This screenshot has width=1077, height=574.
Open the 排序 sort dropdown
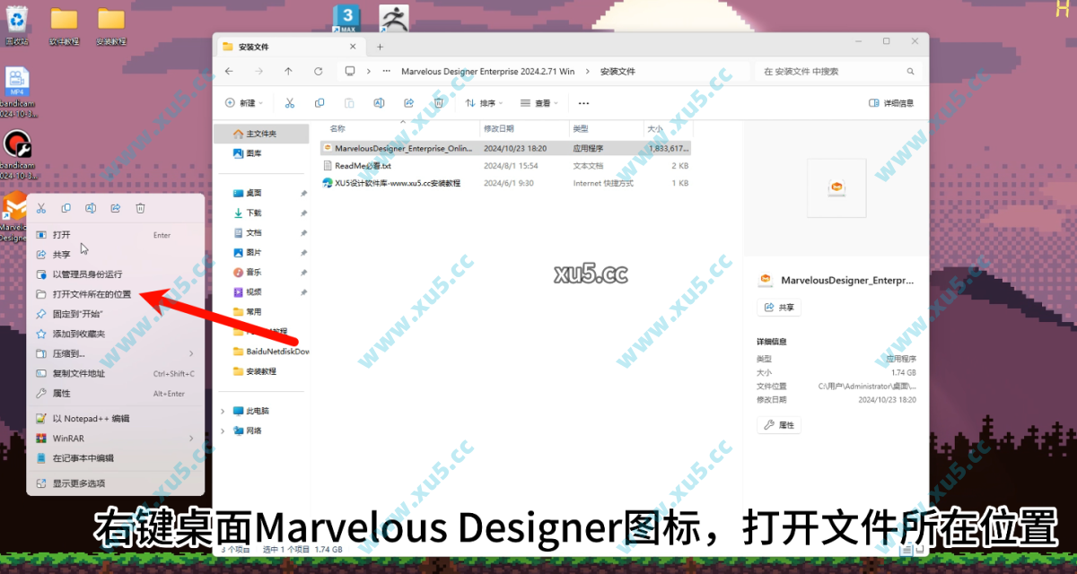(x=483, y=102)
